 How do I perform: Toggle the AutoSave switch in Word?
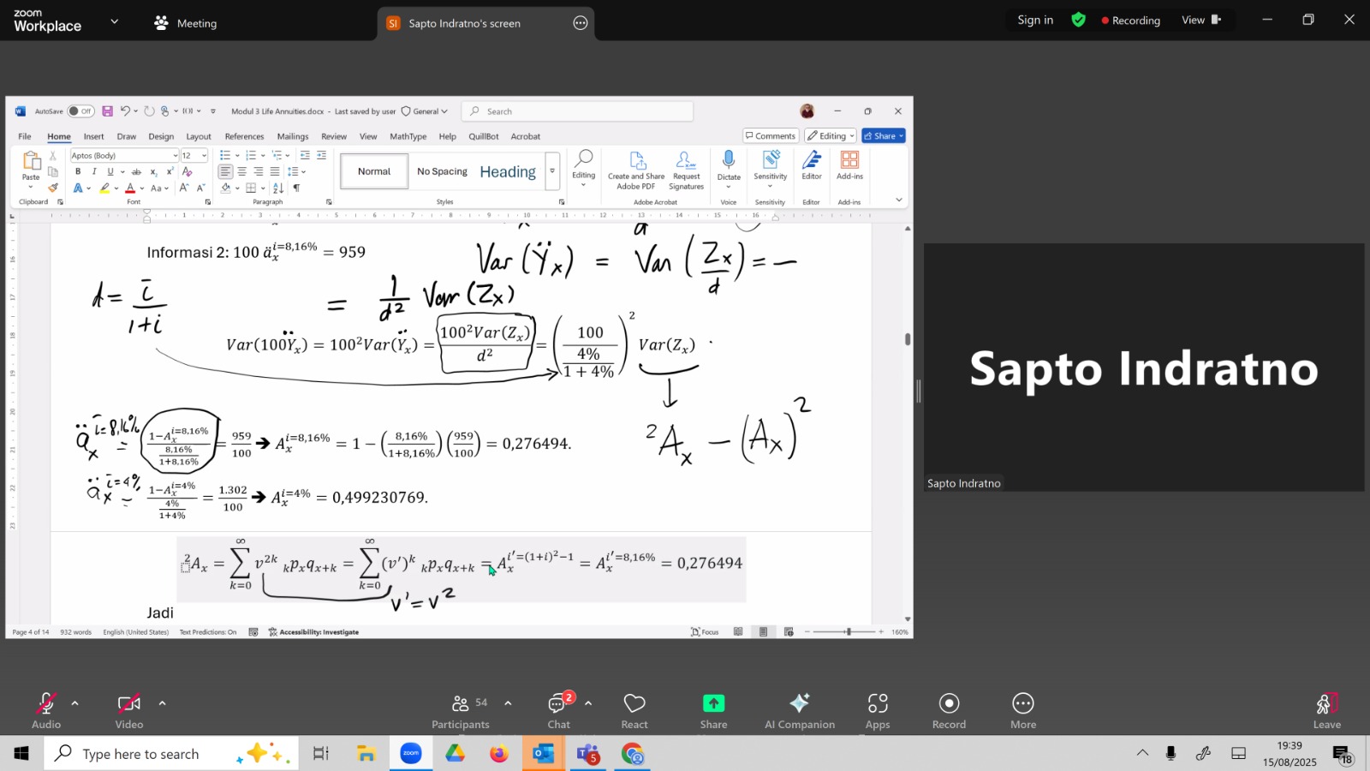tap(80, 111)
